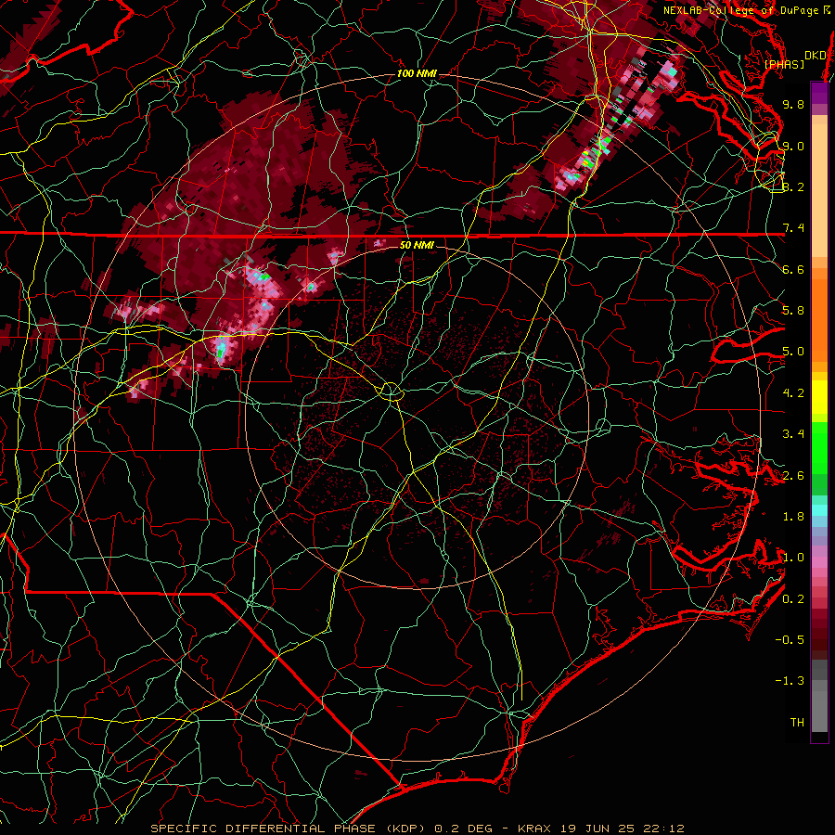Click the dark orange segment of the color bar
The width and height of the screenshot is (835, 835).
click(819, 319)
